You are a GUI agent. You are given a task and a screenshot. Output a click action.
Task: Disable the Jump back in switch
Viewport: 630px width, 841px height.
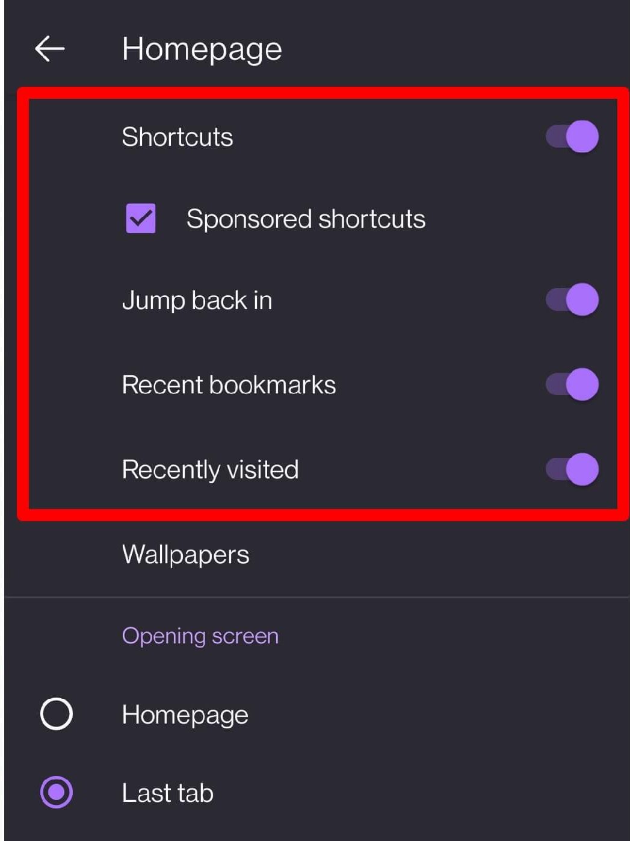(x=572, y=299)
